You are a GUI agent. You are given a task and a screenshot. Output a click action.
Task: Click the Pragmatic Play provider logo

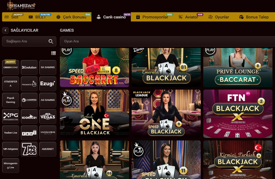pyautogui.click(x=29, y=84)
